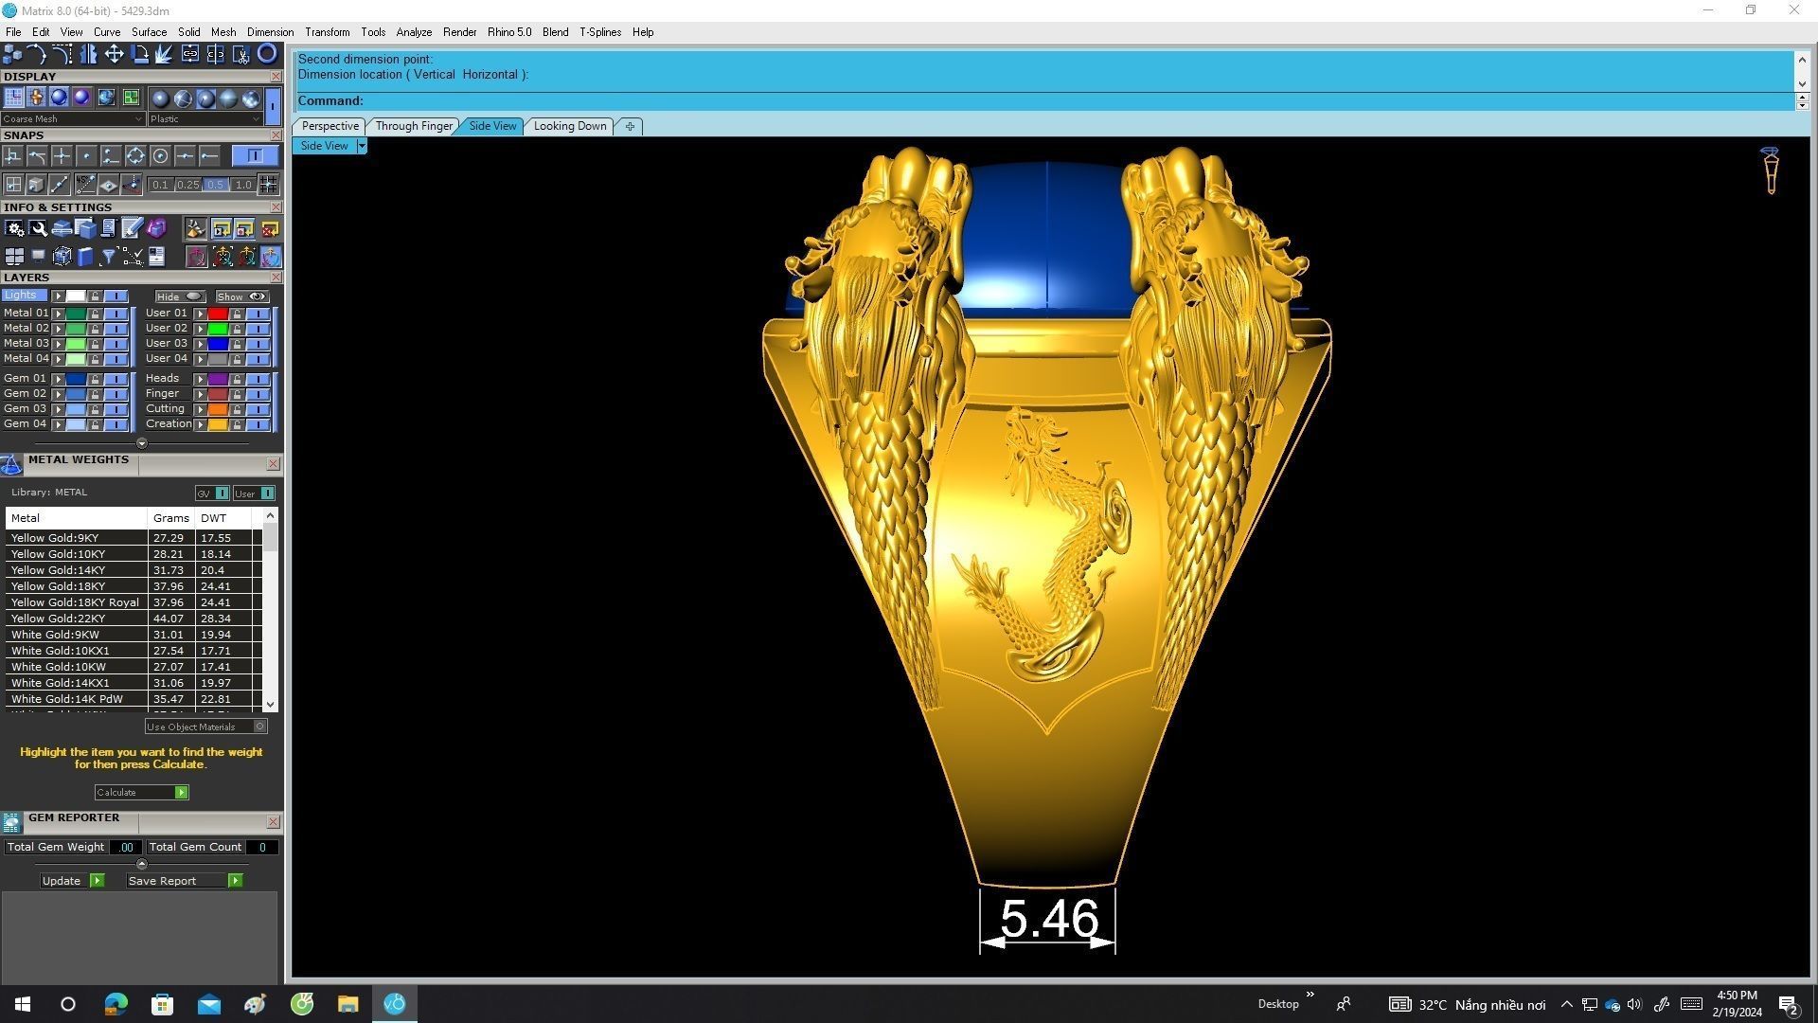Expand the Metal 02 layer arrow
Viewport: 1818px width, 1023px height.
59,329
